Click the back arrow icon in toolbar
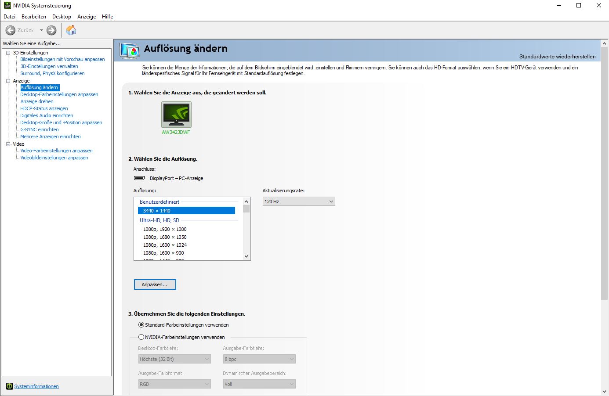 point(11,30)
